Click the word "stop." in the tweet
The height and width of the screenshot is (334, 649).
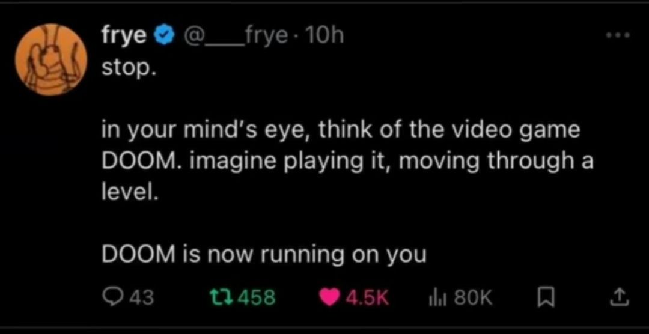tap(129, 68)
